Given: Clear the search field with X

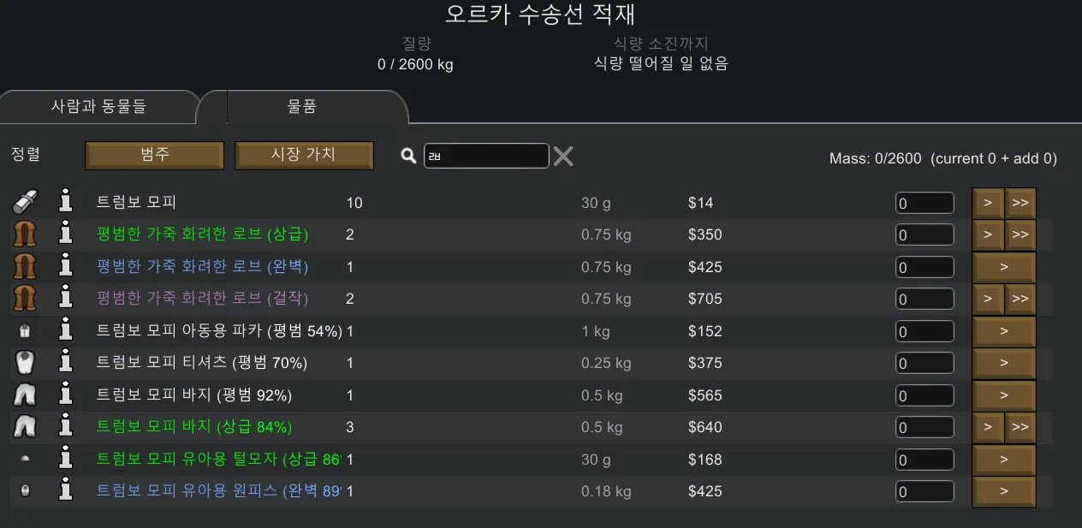Looking at the screenshot, I should pos(562,156).
